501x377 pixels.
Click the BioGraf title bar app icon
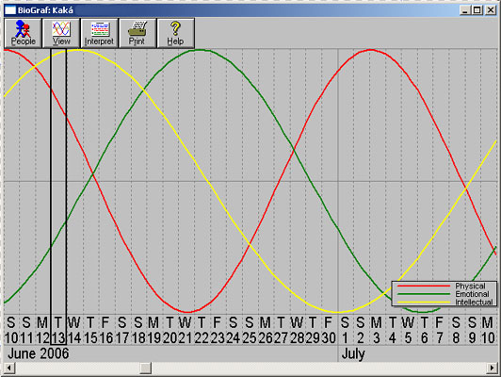pyautogui.click(x=10, y=10)
